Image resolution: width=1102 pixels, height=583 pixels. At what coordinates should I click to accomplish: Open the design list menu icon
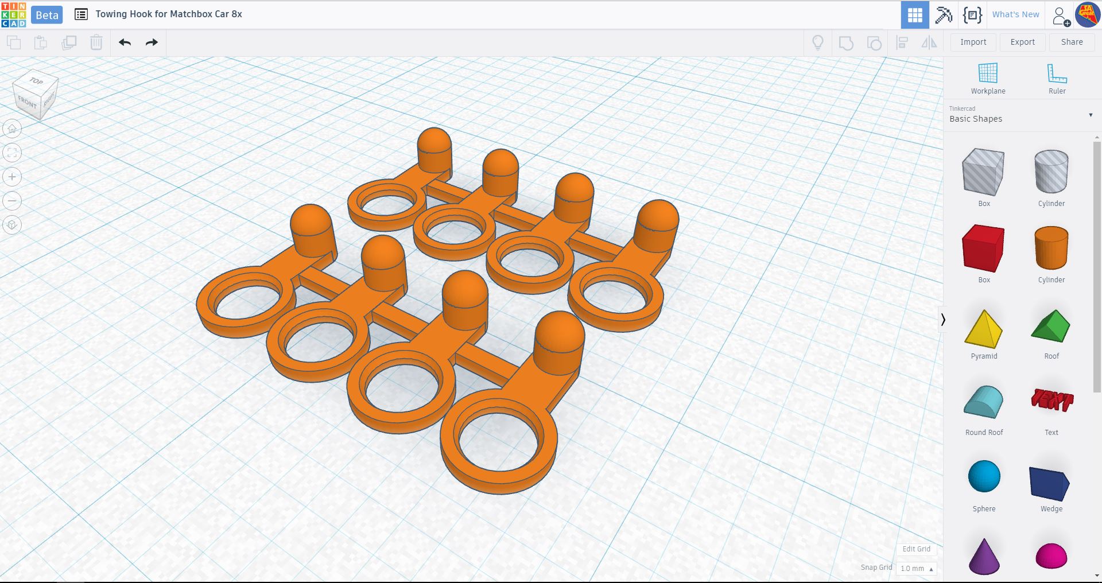tap(82, 14)
